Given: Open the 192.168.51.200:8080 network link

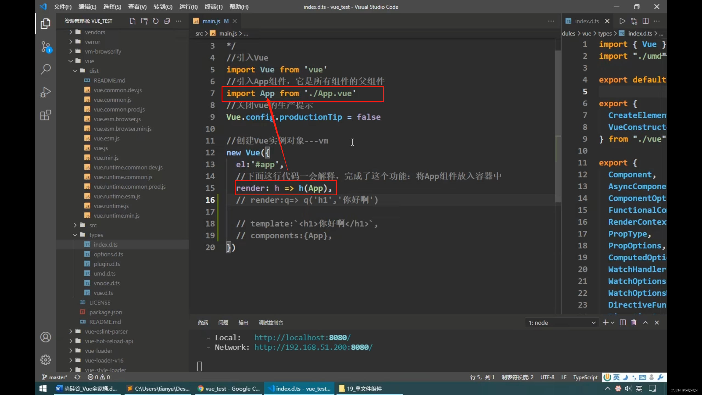Looking at the screenshot, I should [x=313, y=347].
